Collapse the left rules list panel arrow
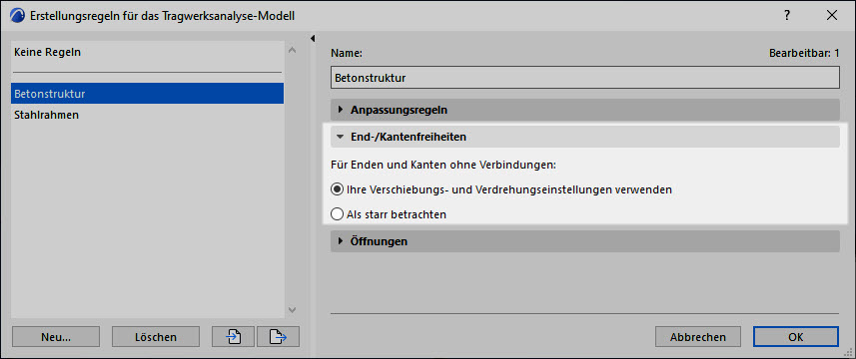Image resolution: width=856 pixels, height=359 pixels. tap(313, 38)
